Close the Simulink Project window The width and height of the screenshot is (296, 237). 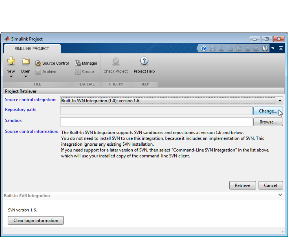[x=279, y=39]
